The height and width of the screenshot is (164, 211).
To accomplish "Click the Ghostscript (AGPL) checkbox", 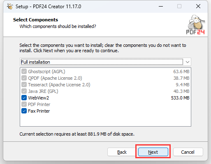I will 24,72.
